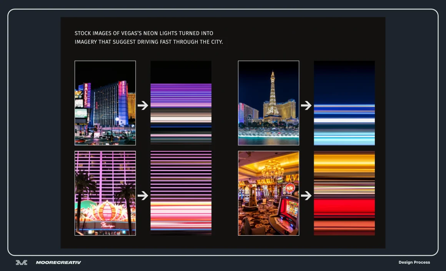Open the MOORECREATIV brand name link
Image resolution: width=446 pixels, height=271 pixels.
58,263
